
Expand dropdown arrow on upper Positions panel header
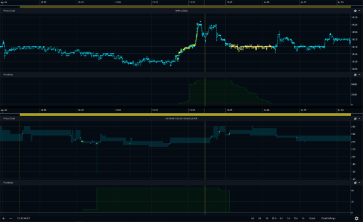[x=359, y=75]
